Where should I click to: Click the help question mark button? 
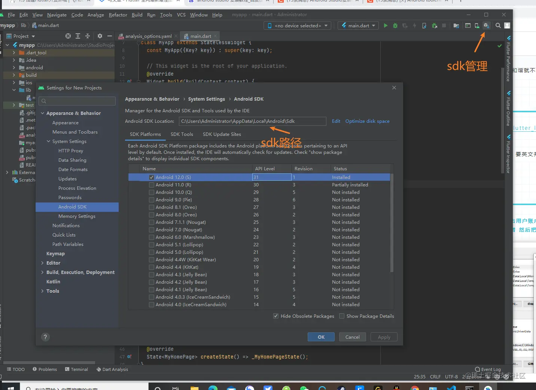pyautogui.click(x=45, y=337)
